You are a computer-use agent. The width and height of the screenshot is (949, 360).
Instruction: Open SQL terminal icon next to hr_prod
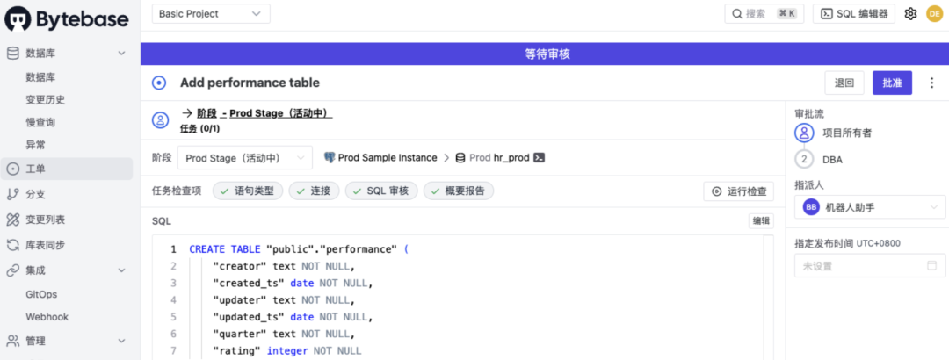[x=540, y=158]
